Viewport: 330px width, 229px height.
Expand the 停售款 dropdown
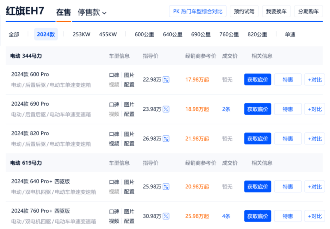(92, 11)
